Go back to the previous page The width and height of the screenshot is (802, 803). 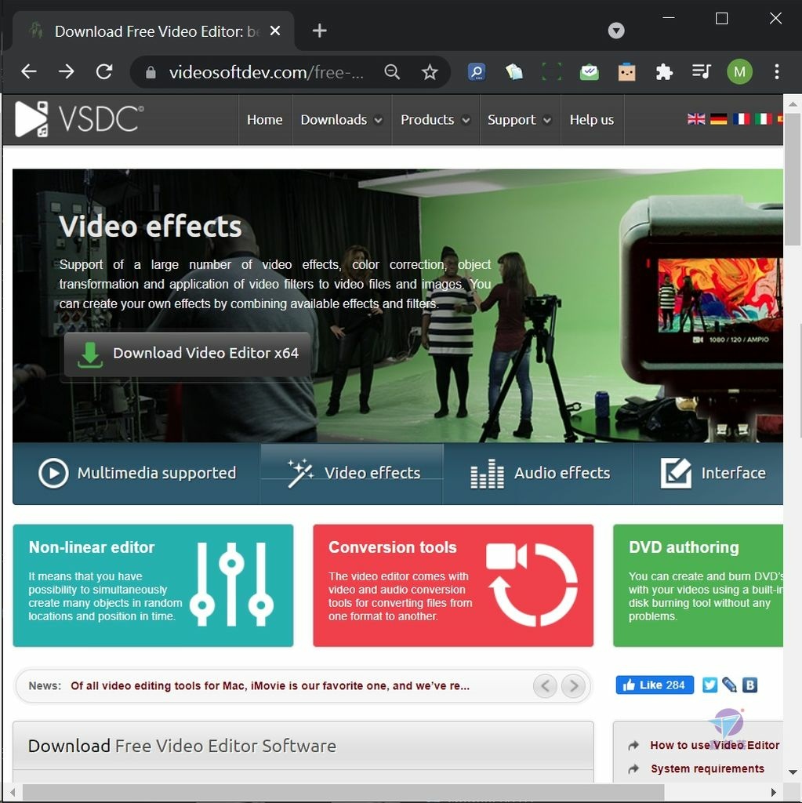click(x=29, y=71)
